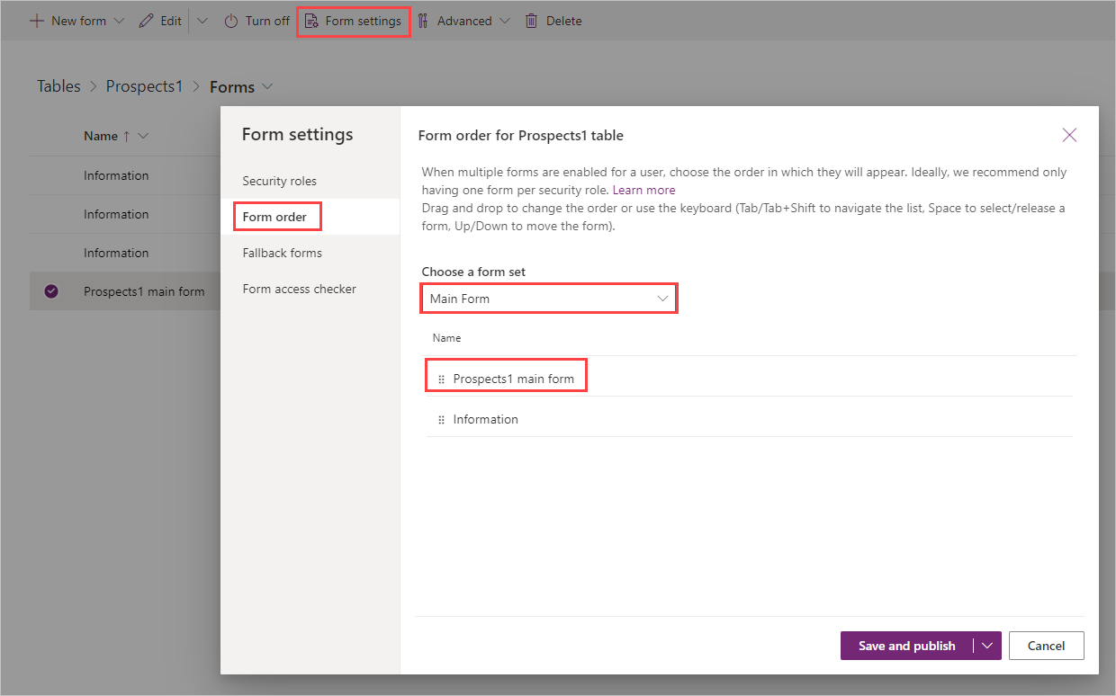The width and height of the screenshot is (1116, 696).
Task: Uncheck the selected Prospects1 main form row
Action: [51, 290]
